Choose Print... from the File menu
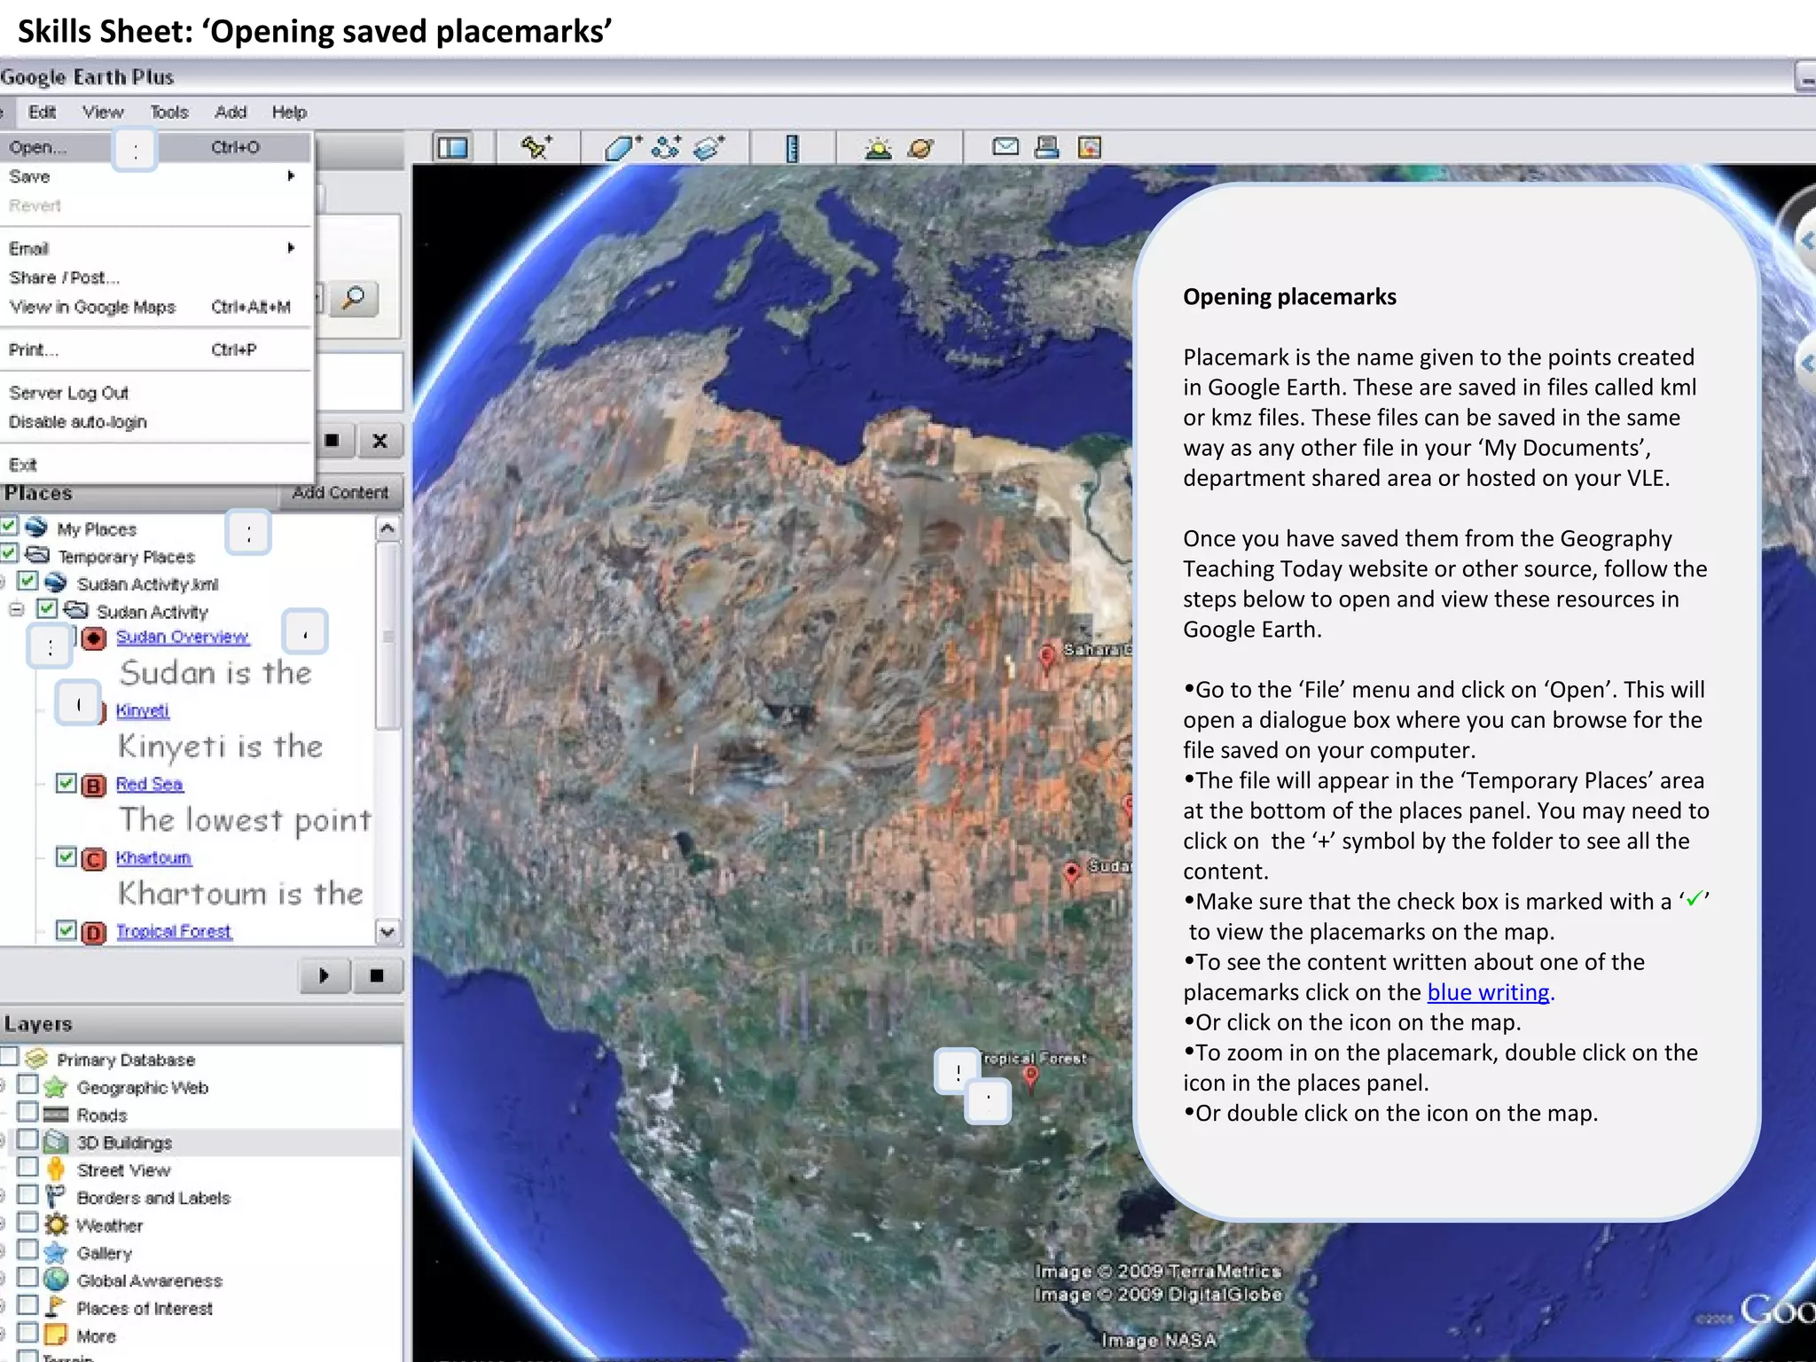Image resolution: width=1816 pixels, height=1362 pixels. point(156,349)
